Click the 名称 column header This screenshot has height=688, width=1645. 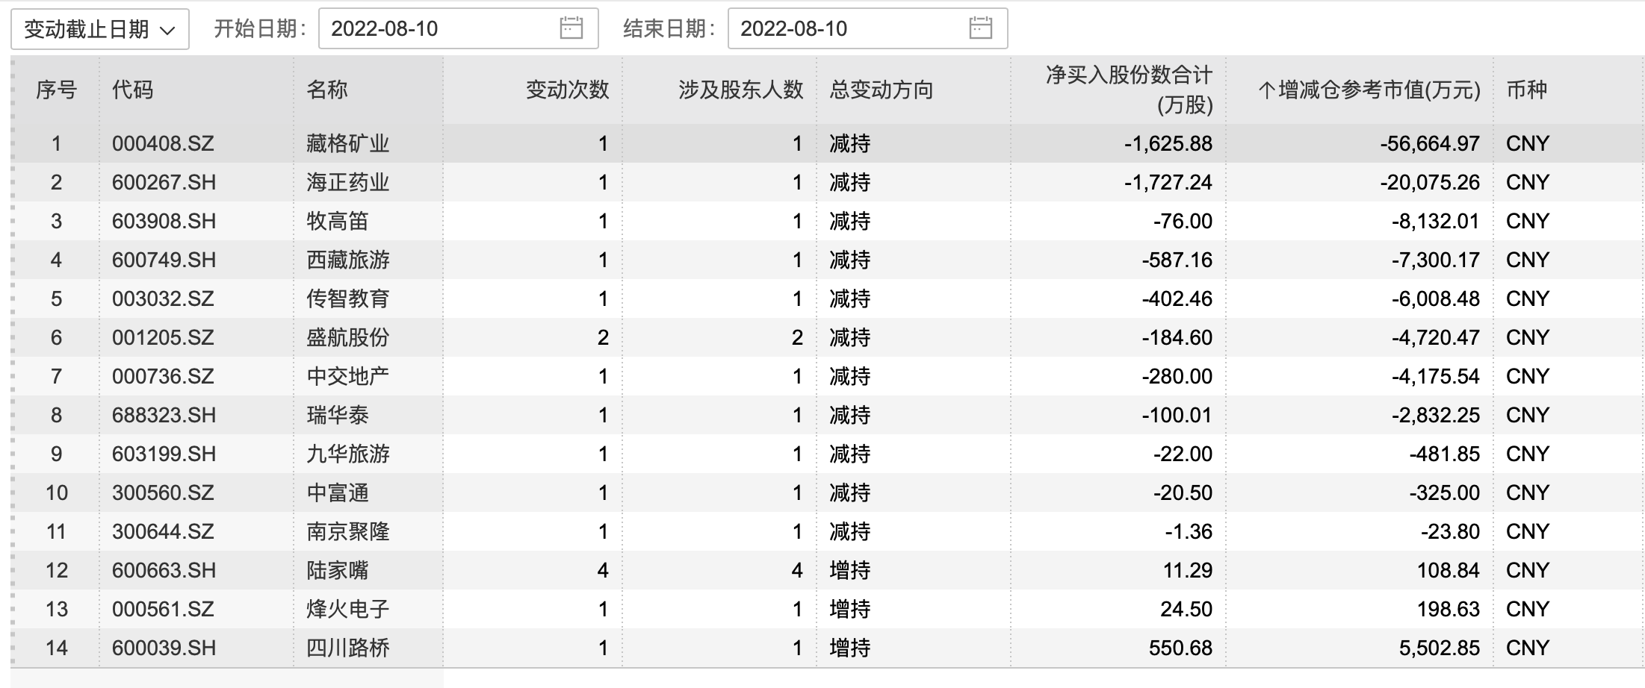[327, 90]
